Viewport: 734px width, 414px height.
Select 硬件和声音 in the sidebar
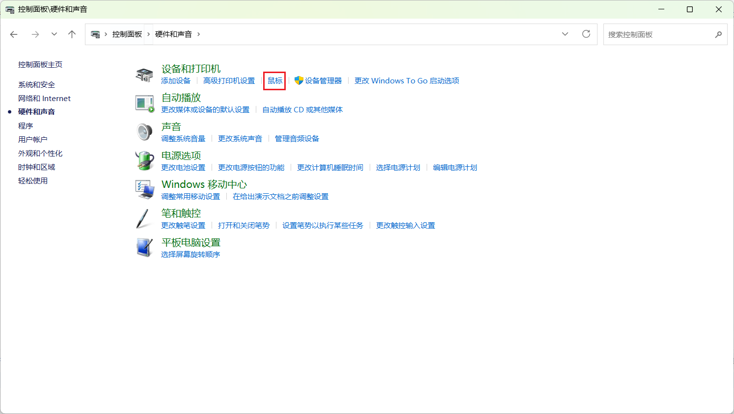37,112
